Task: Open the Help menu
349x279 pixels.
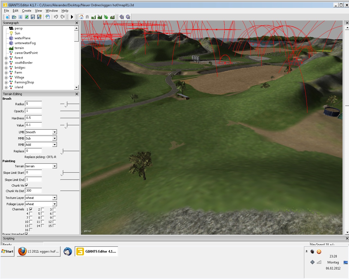Action: click(x=65, y=11)
